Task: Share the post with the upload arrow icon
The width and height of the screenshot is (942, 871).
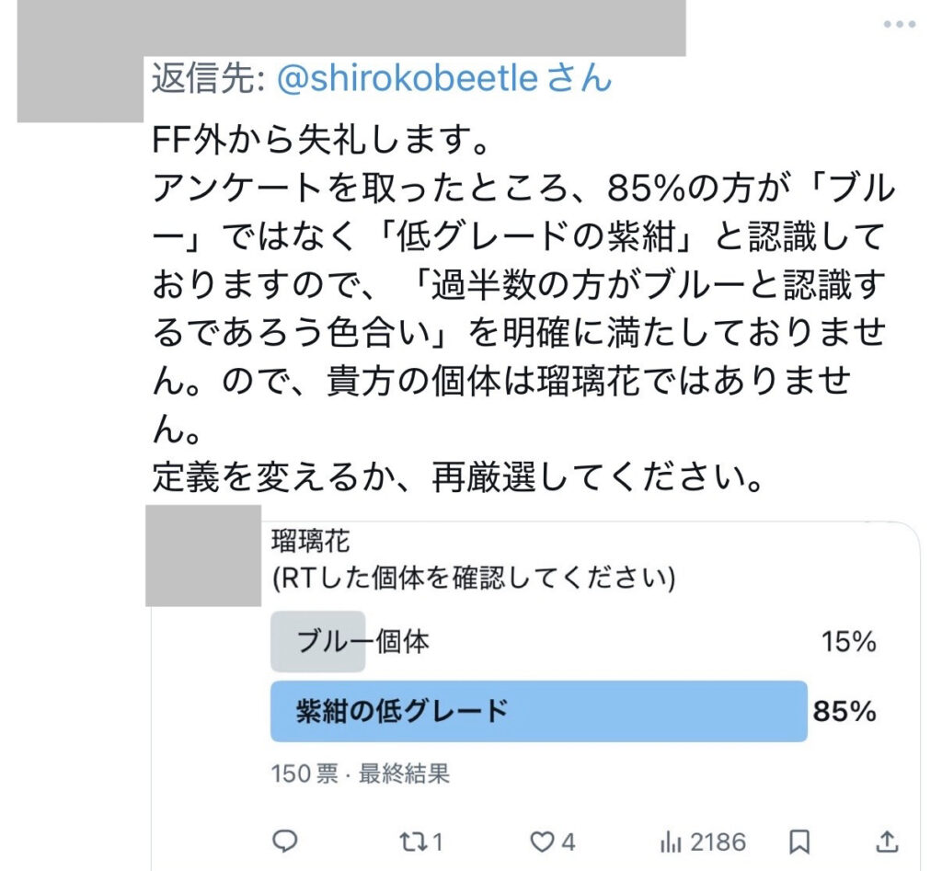Action: (x=887, y=841)
